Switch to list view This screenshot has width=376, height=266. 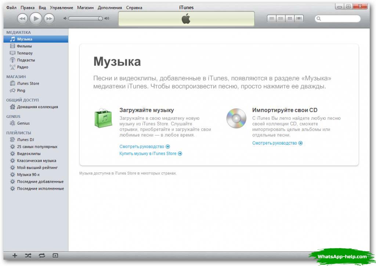pyautogui.click(x=271, y=18)
